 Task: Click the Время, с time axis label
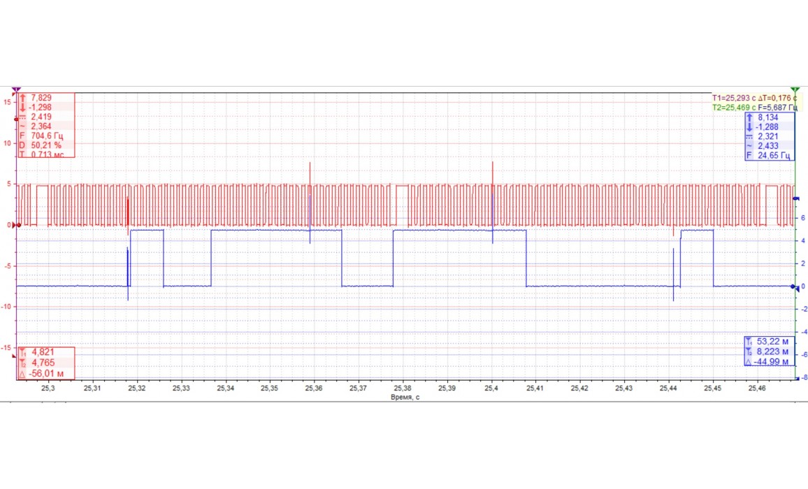[x=406, y=396]
